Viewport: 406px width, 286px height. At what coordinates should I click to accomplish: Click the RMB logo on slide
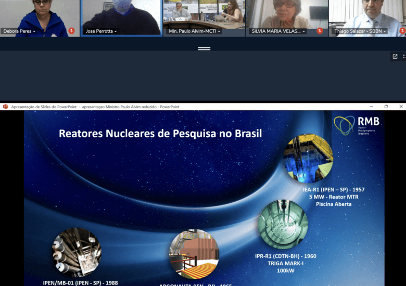[x=357, y=125]
